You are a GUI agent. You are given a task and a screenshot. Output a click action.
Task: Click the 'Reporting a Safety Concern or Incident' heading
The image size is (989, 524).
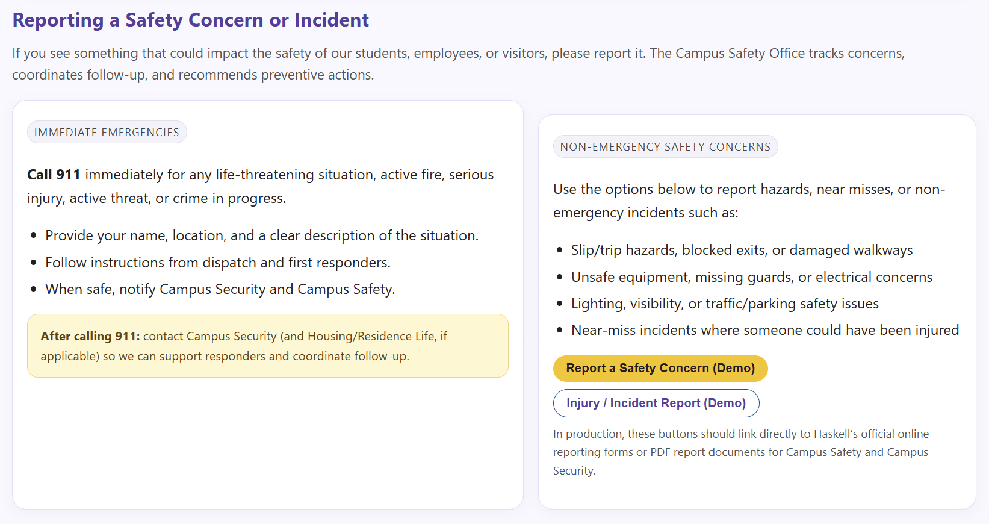(190, 20)
